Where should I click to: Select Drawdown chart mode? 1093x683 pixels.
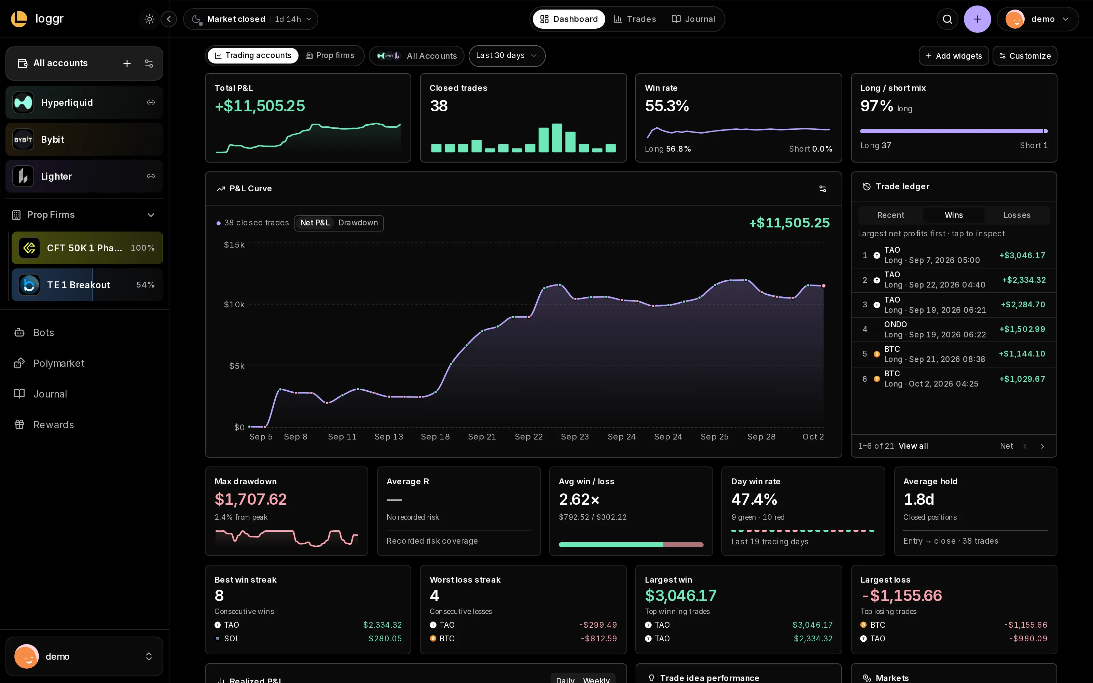358,223
